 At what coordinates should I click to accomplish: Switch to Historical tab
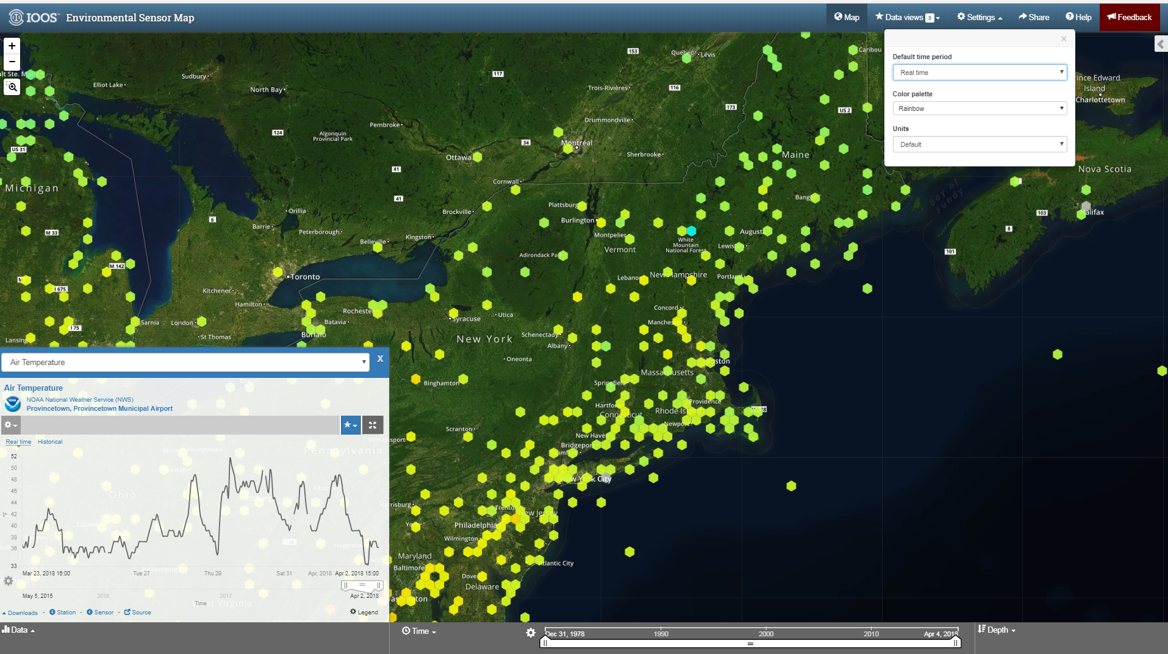click(x=50, y=441)
